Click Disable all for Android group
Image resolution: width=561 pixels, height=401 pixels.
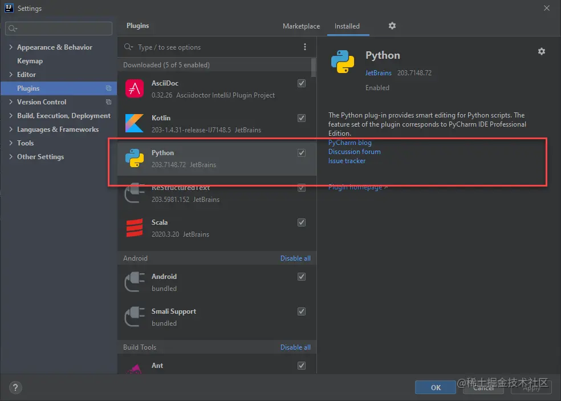(295, 258)
